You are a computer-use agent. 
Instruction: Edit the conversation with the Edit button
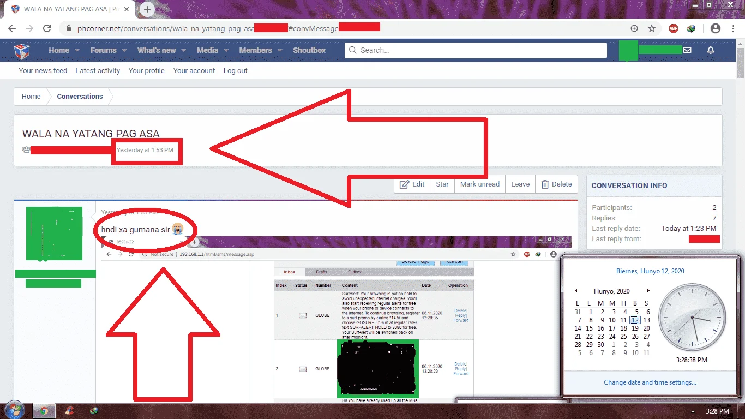pos(412,184)
